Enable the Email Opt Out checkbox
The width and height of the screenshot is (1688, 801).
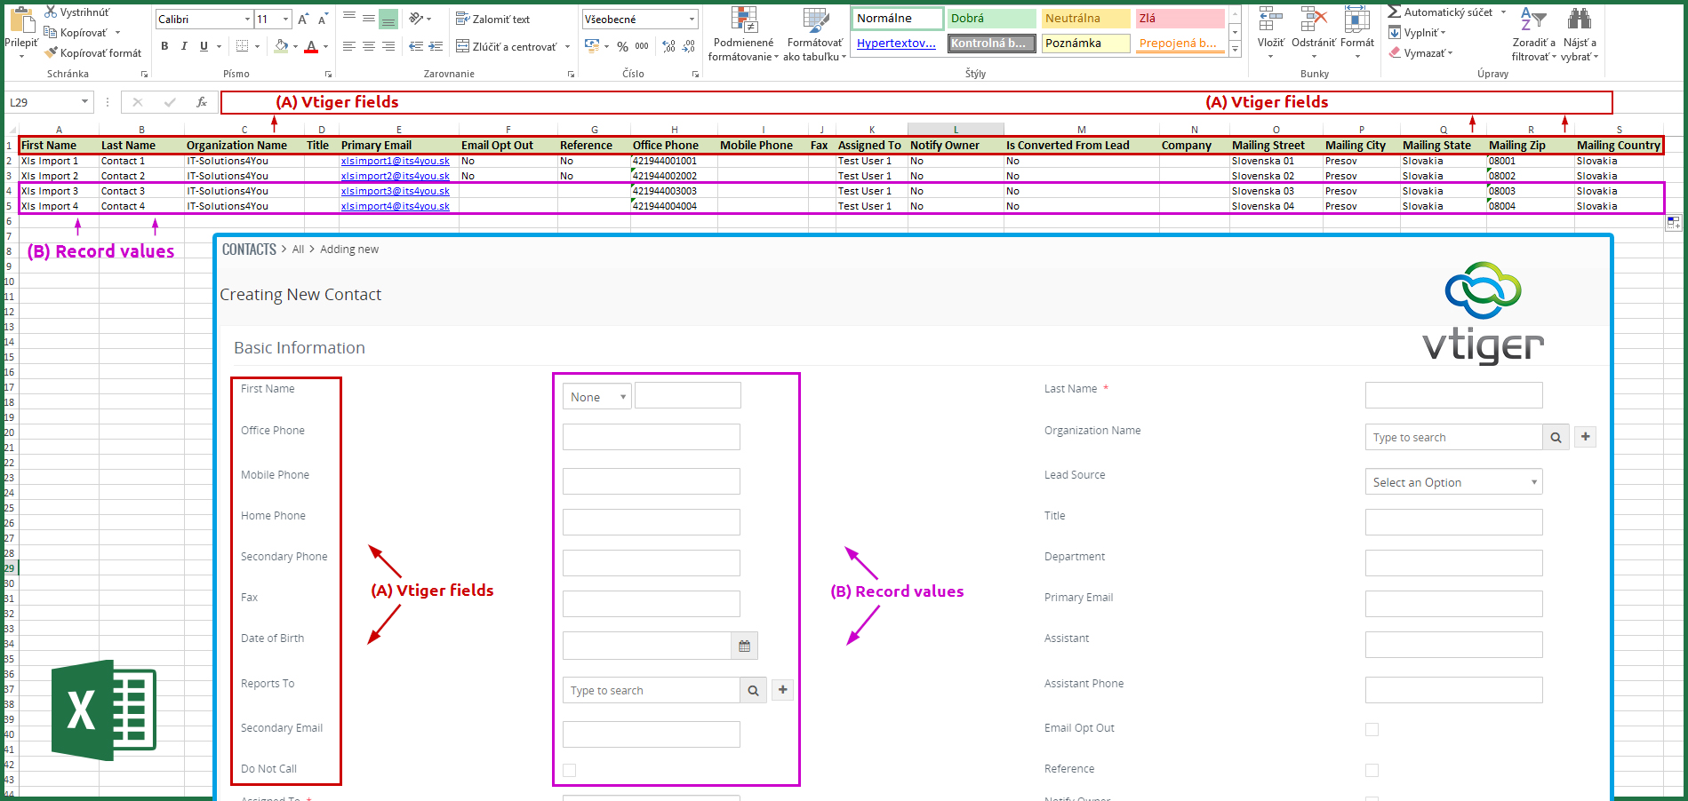click(x=1372, y=729)
